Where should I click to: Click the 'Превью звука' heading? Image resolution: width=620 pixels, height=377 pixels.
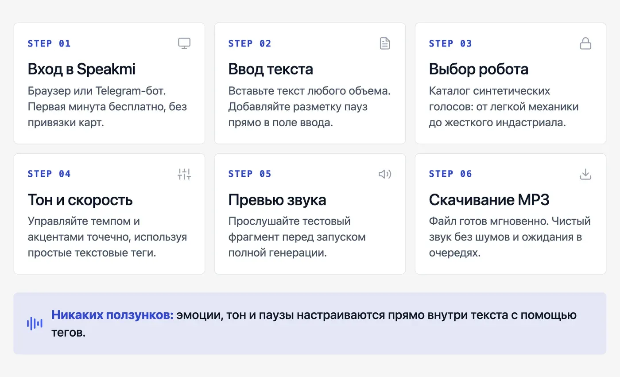(277, 200)
